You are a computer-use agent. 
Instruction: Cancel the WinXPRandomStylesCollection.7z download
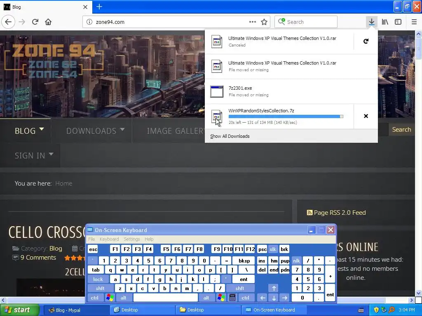[x=366, y=116]
